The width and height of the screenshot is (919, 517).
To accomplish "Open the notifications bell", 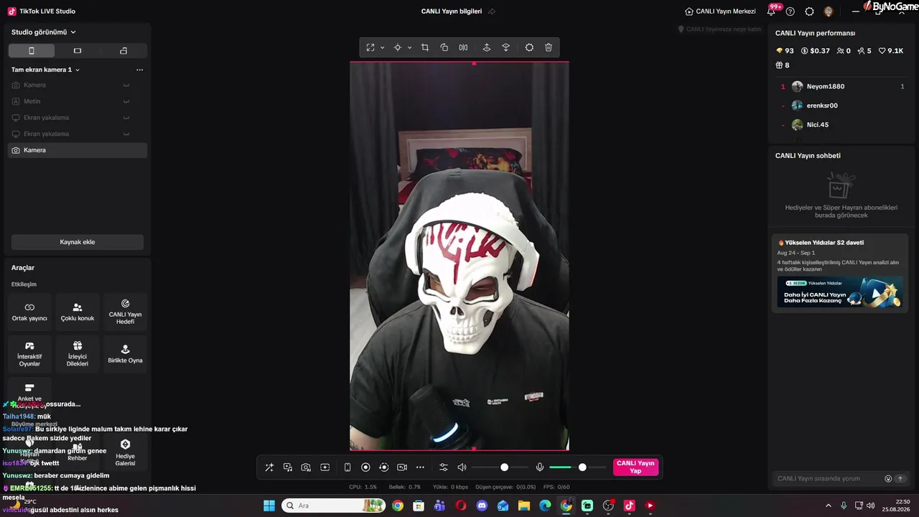I will [x=772, y=11].
